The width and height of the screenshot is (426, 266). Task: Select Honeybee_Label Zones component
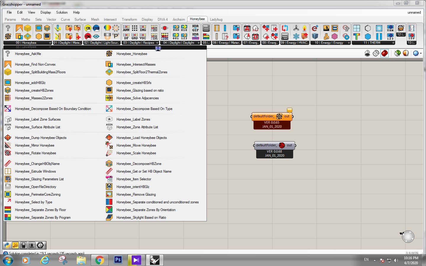pyautogui.click(x=133, y=119)
